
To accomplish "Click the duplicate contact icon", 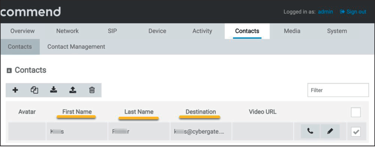I will pos(34,90).
